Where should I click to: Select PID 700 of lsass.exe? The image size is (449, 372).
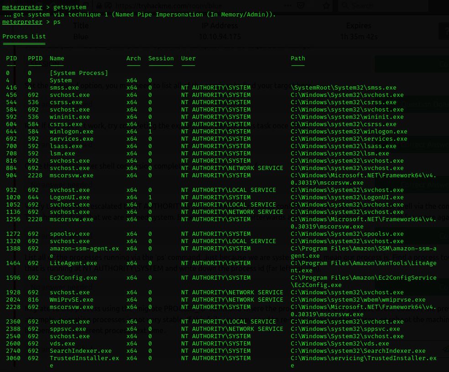pos(11,146)
